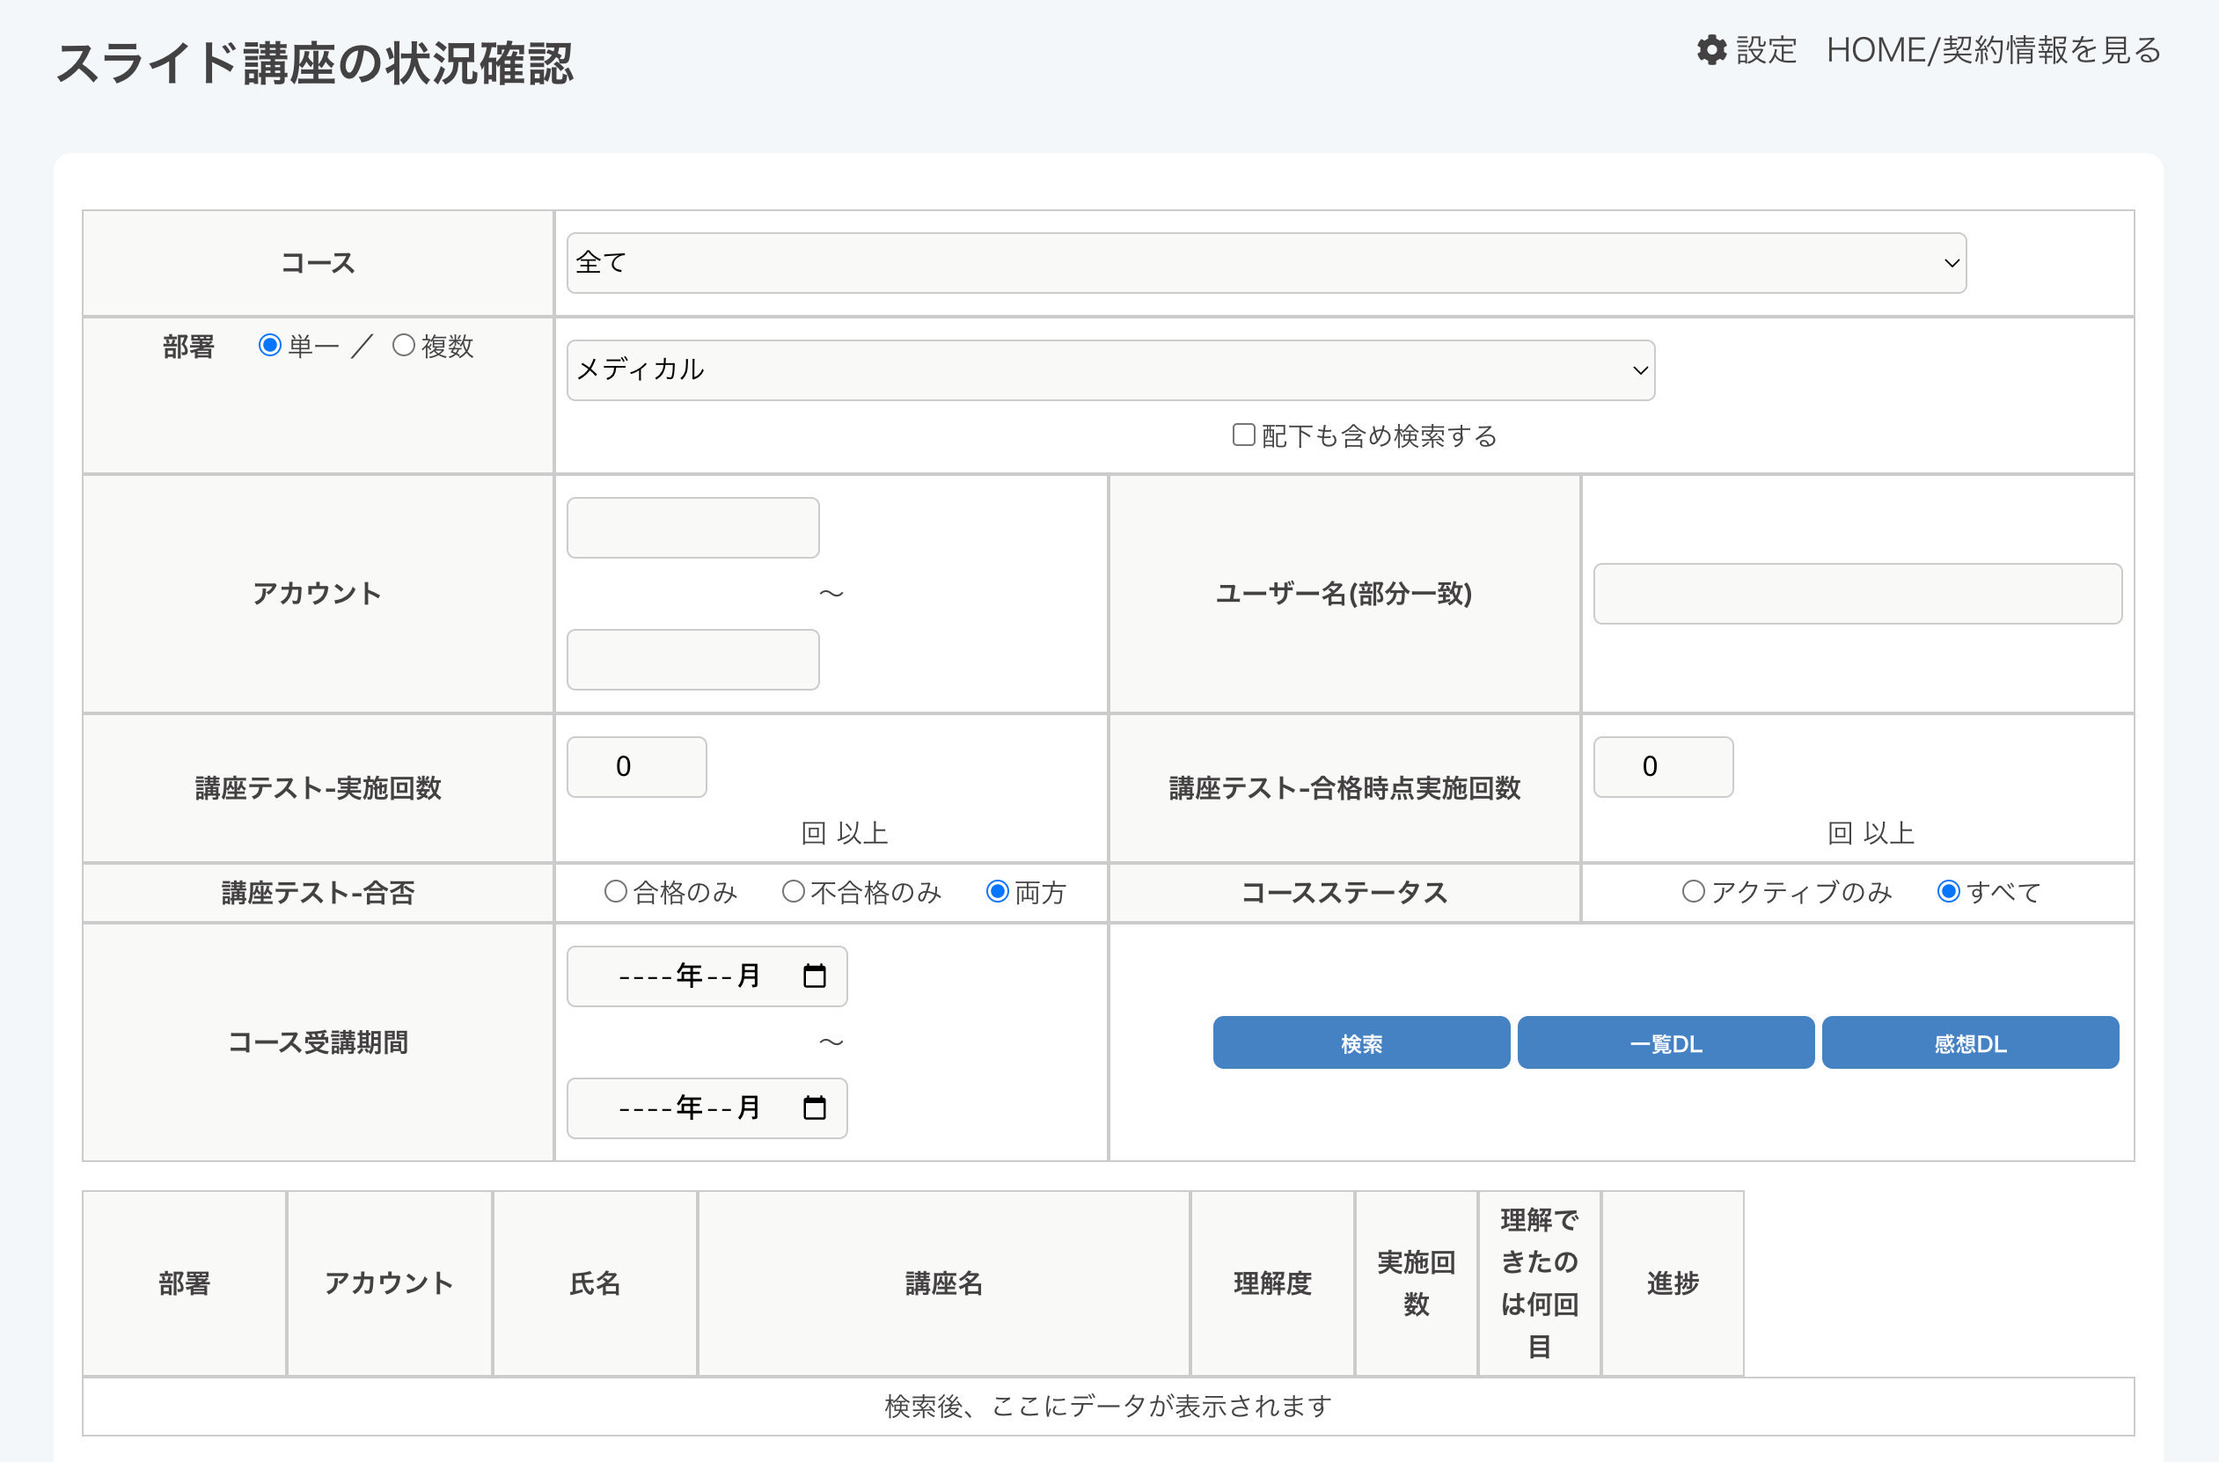Click the 講座テスト-合格時点実施回数 number field
Screen dimensions: 2219x1462
(x=1663, y=765)
